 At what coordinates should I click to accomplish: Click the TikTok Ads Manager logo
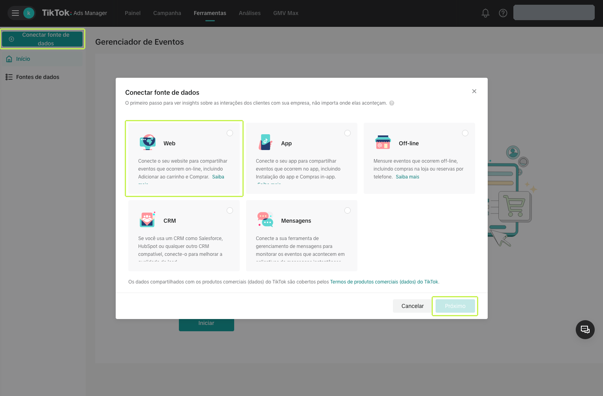75,13
